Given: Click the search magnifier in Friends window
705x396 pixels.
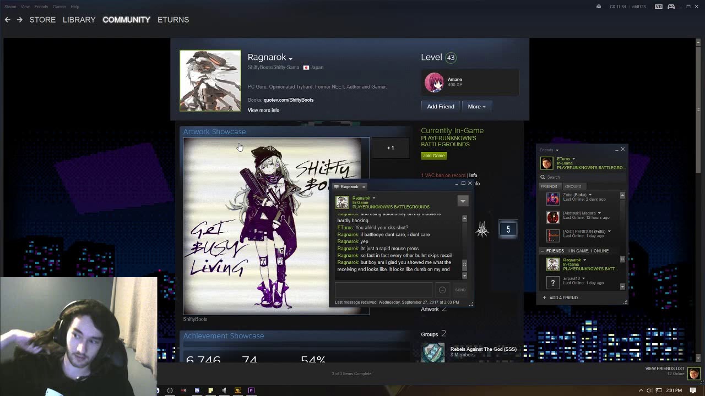Looking at the screenshot, I should click(543, 177).
